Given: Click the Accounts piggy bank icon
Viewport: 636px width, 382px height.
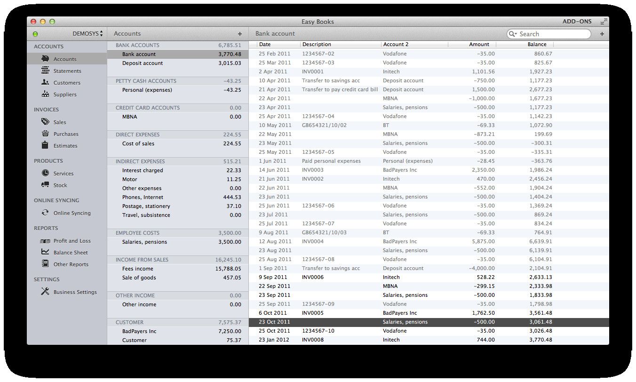Looking at the screenshot, I should (x=45, y=59).
